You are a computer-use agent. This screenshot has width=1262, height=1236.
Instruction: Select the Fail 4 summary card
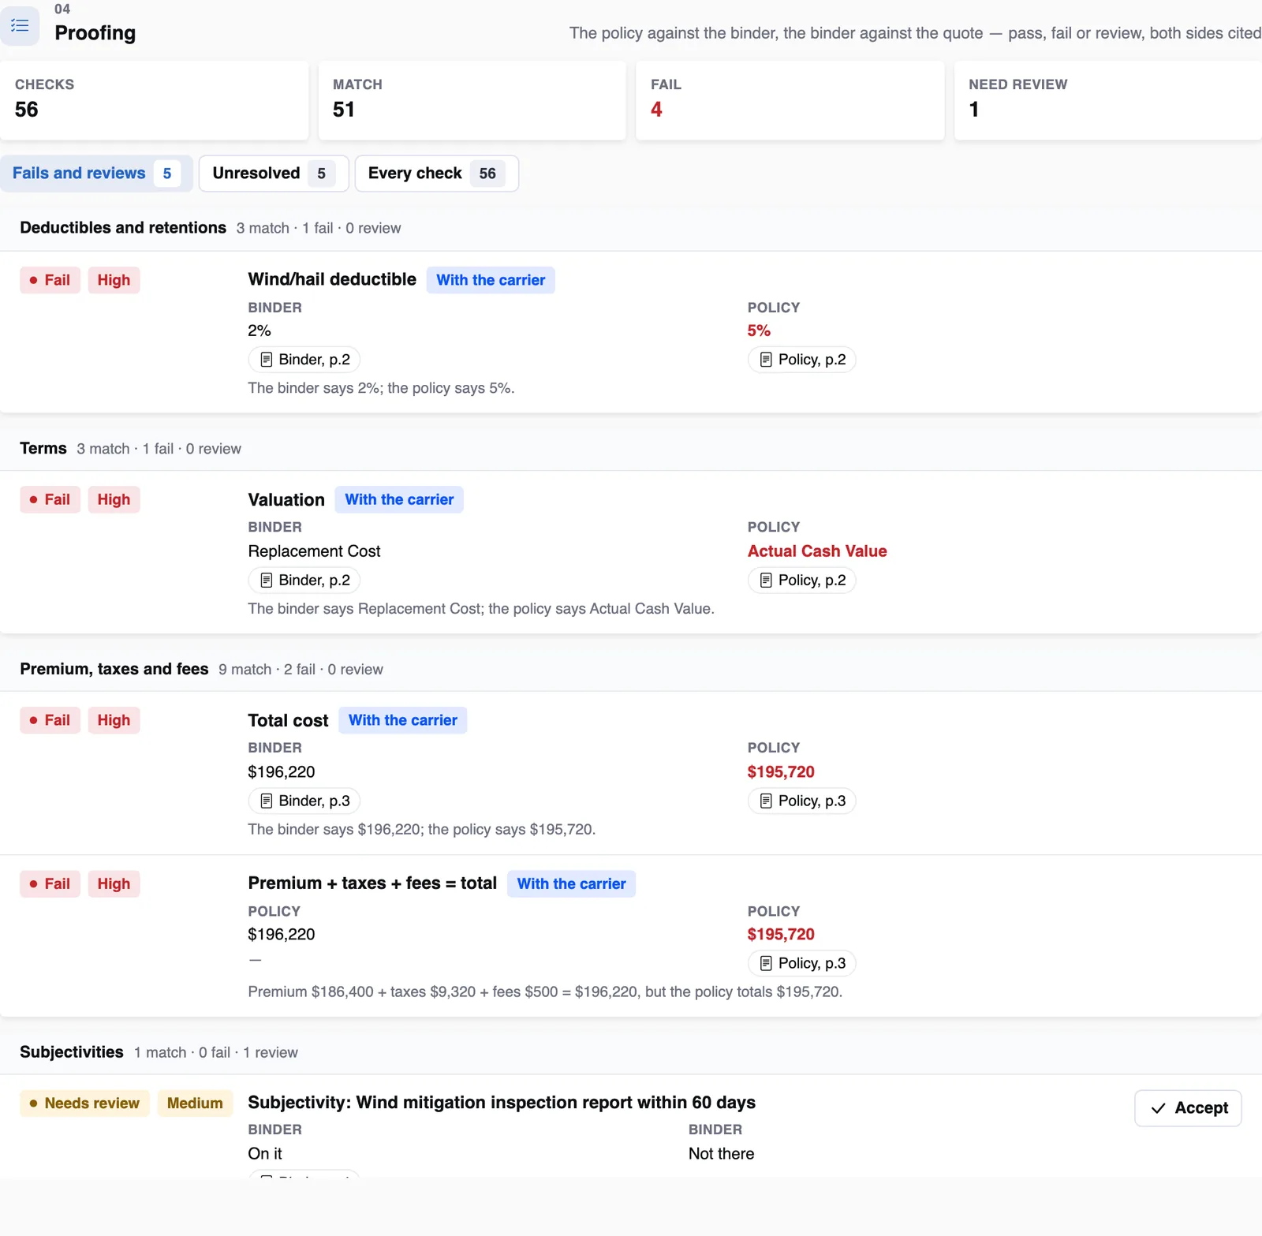pyautogui.click(x=790, y=101)
